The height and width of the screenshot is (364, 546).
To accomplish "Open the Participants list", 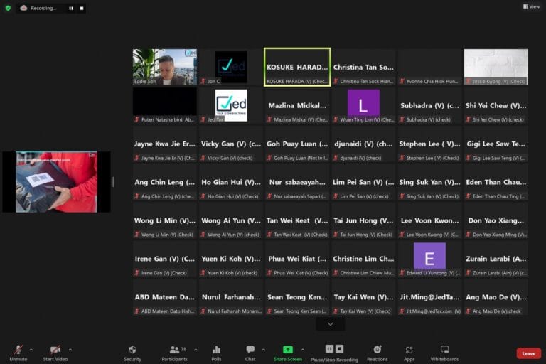I will 175,353.
